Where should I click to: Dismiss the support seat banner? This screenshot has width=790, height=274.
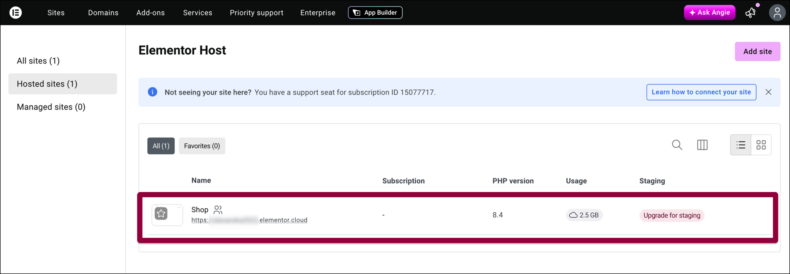[x=768, y=92]
